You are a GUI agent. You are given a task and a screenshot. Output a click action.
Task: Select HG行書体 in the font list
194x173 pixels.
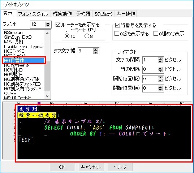(24, 60)
